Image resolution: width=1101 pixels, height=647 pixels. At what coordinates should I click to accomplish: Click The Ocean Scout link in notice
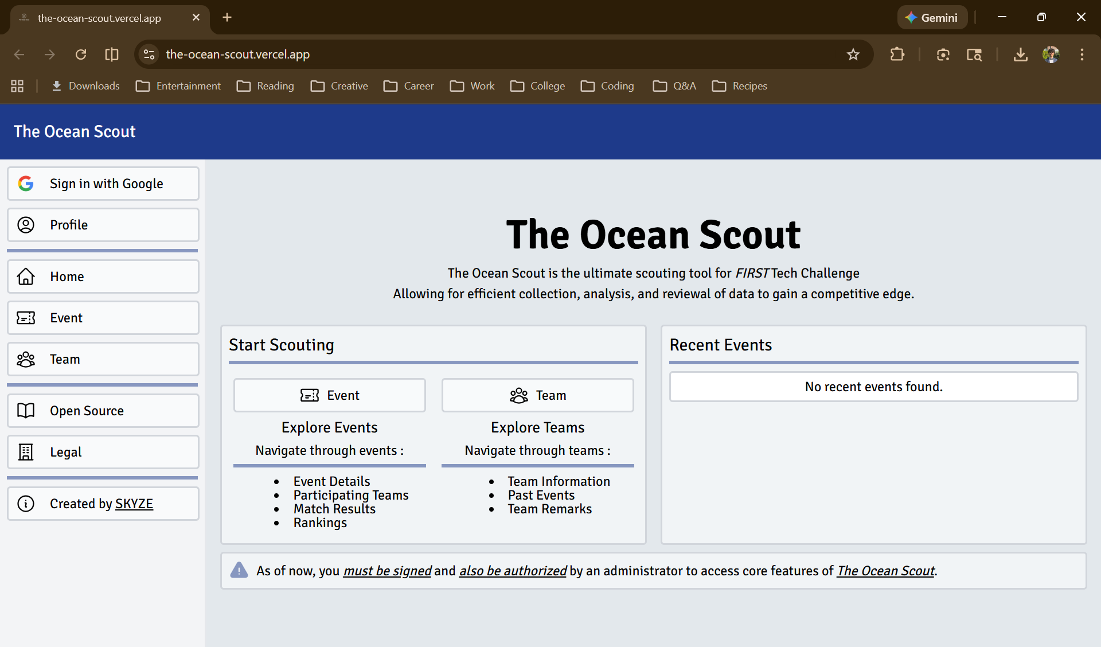[886, 571]
